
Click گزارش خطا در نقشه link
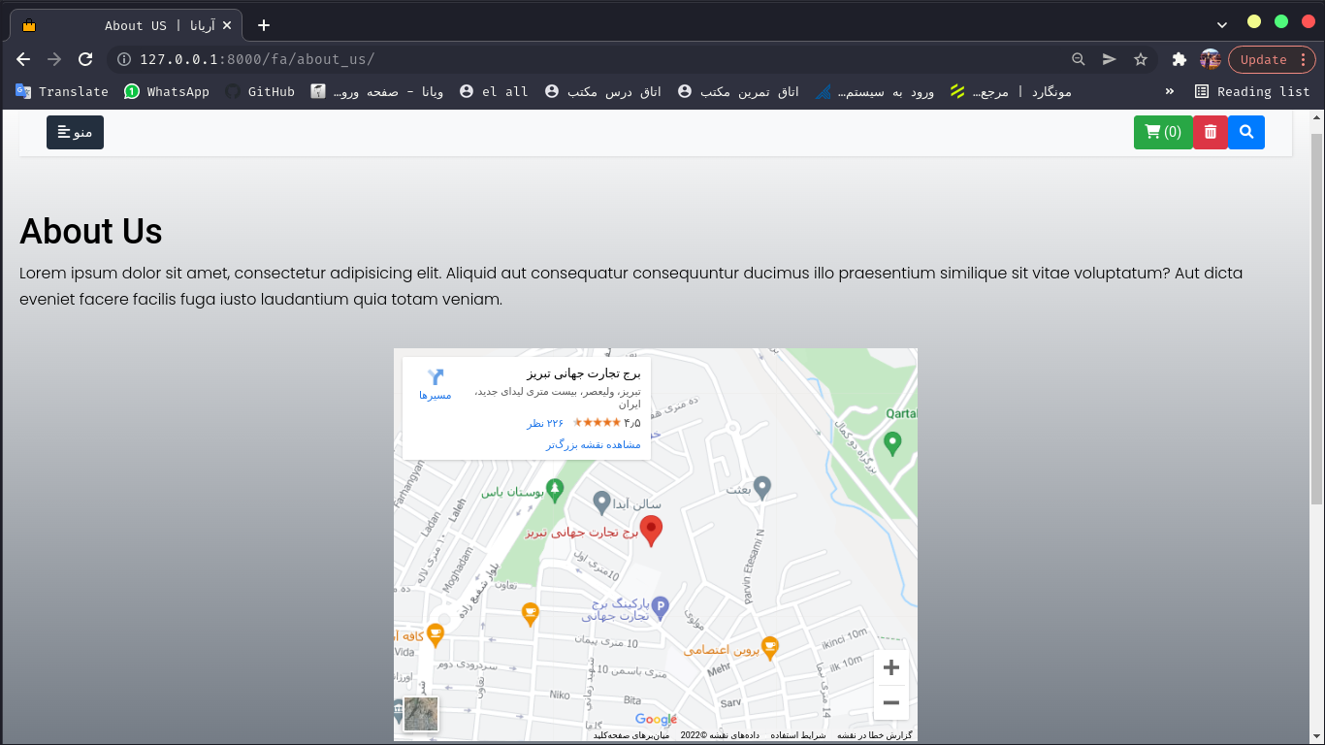click(x=875, y=735)
